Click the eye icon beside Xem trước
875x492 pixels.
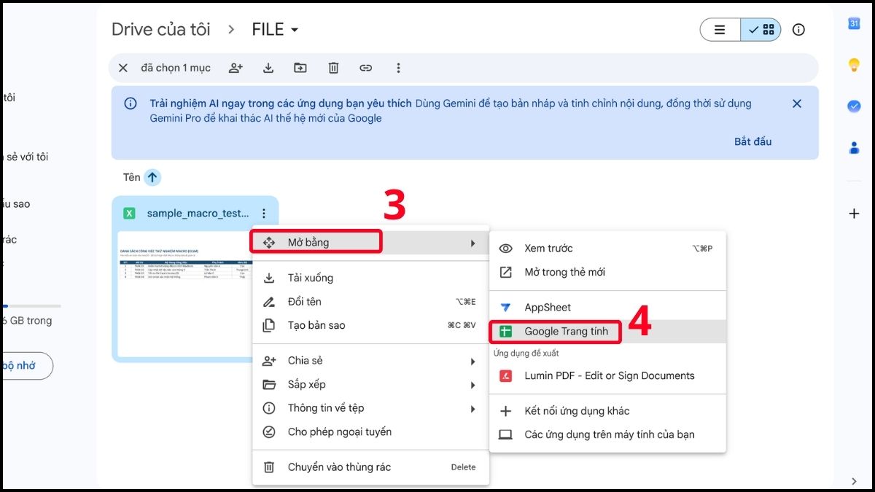coord(505,249)
